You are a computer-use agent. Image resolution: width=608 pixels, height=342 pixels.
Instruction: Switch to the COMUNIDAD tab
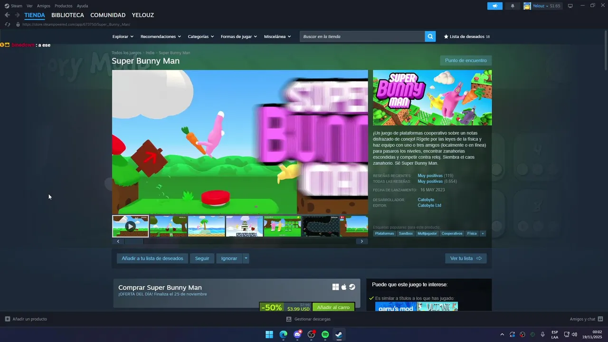point(108,15)
